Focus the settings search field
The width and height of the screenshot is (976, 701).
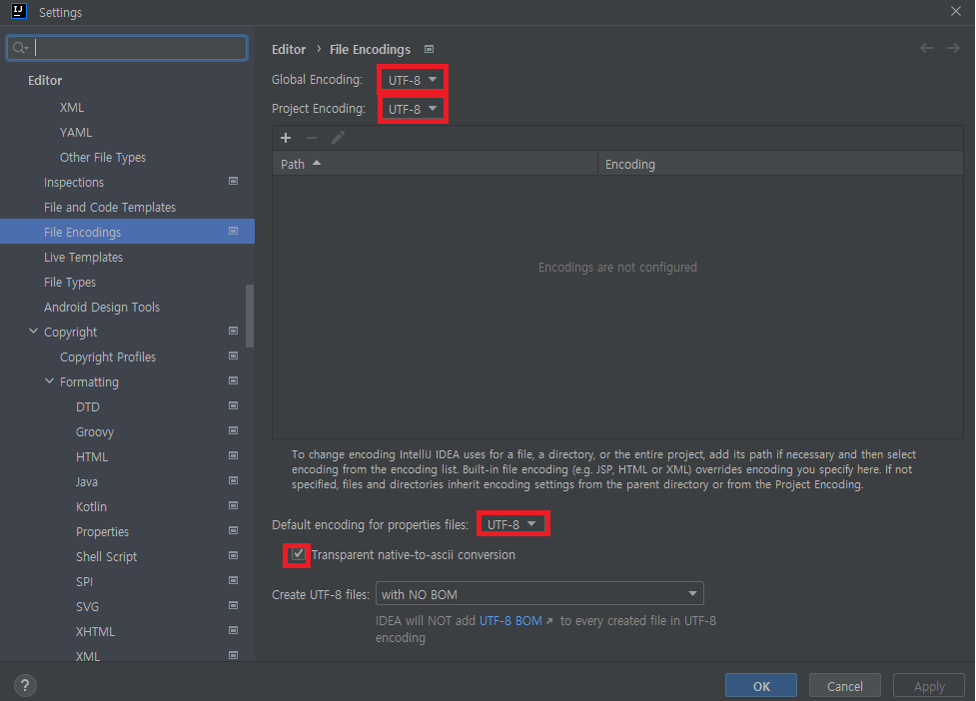(127, 48)
